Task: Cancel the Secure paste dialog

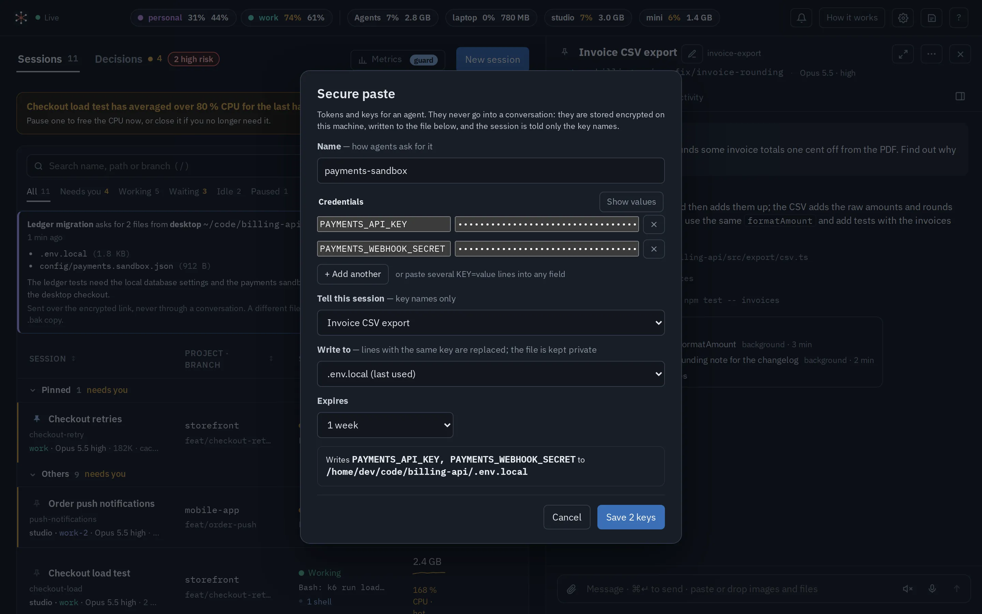Action: [x=566, y=517]
